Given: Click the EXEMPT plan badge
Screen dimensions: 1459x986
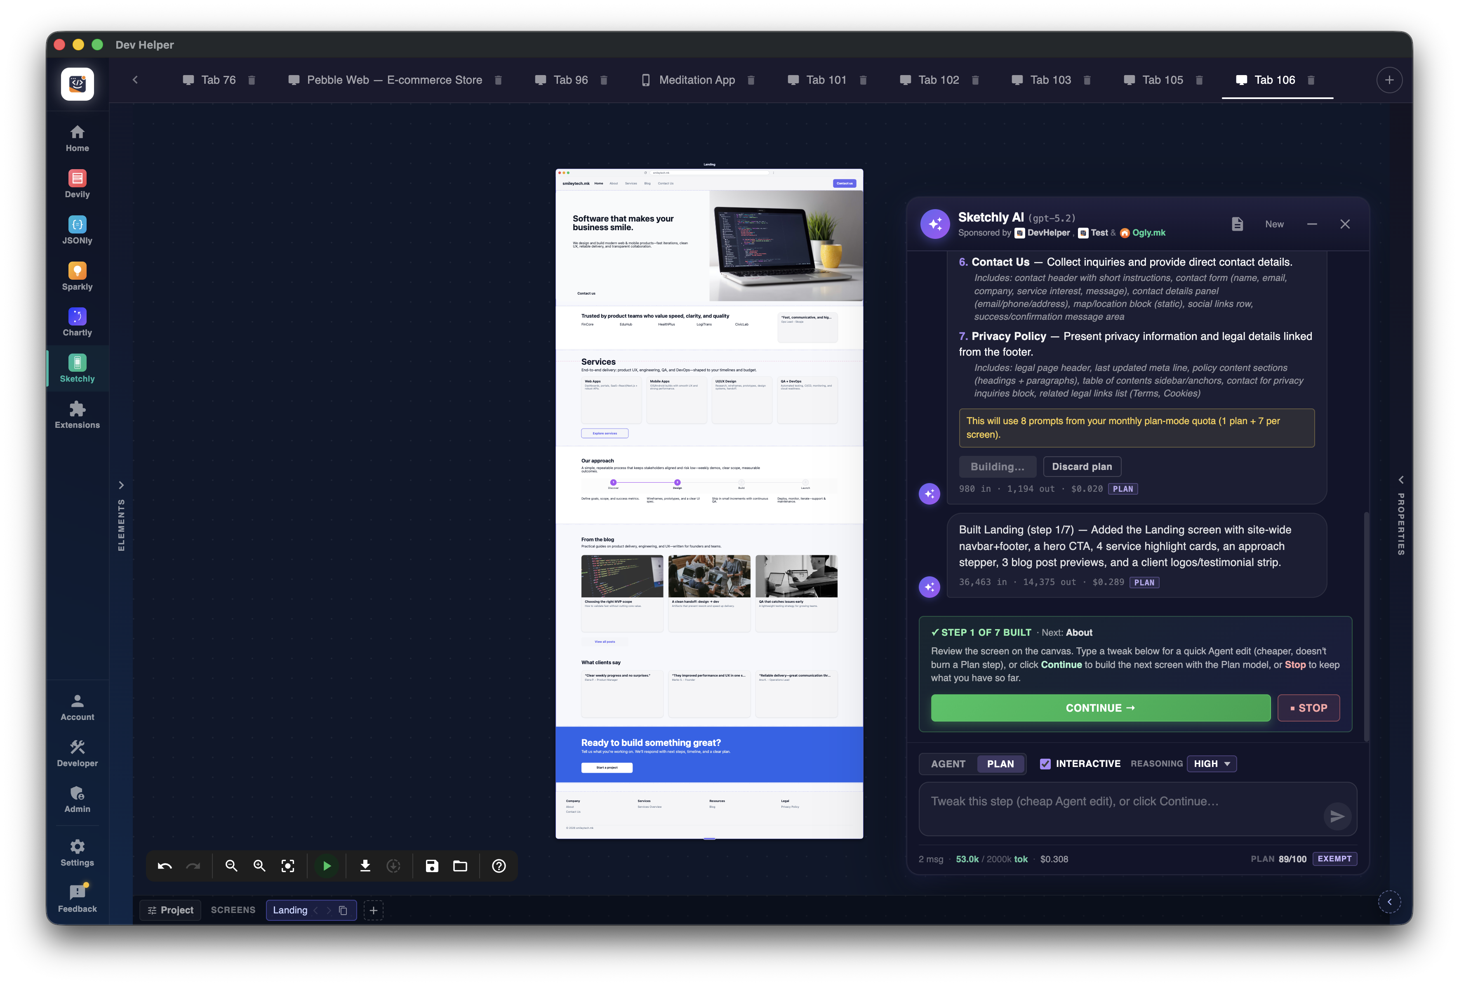Looking at the screenshot, I should click(1335, 859).
